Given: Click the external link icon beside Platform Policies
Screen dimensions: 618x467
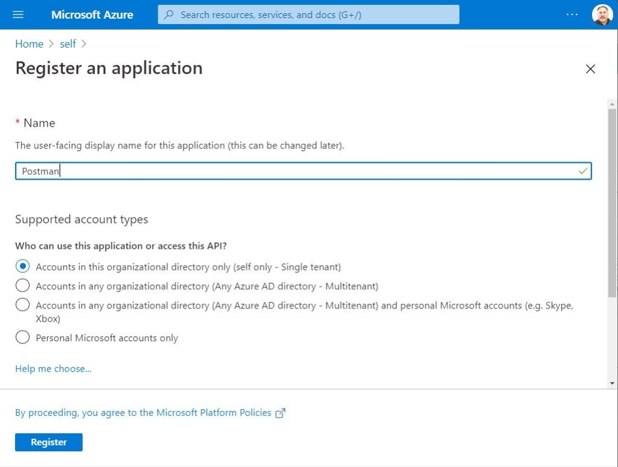Looking at the screenshot, I should [279, 413].
